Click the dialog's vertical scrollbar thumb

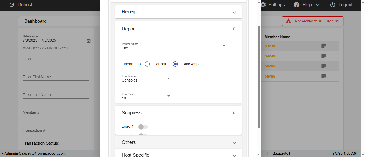259,77
